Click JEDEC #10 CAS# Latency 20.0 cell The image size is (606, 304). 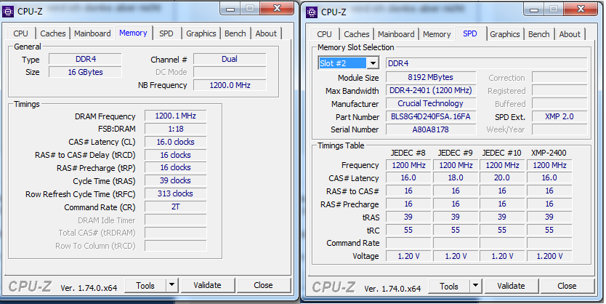(502, 178)
